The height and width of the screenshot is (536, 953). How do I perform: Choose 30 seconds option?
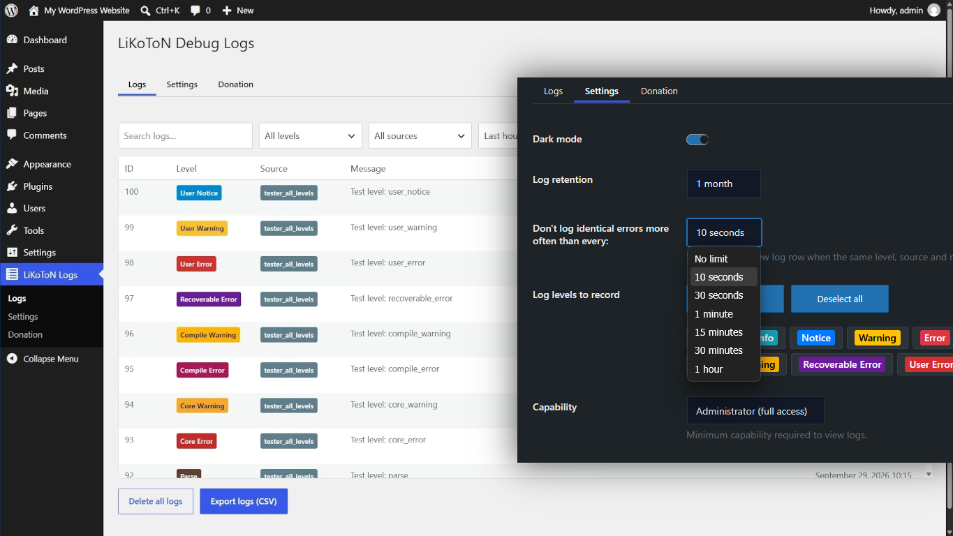click(724, 295)
